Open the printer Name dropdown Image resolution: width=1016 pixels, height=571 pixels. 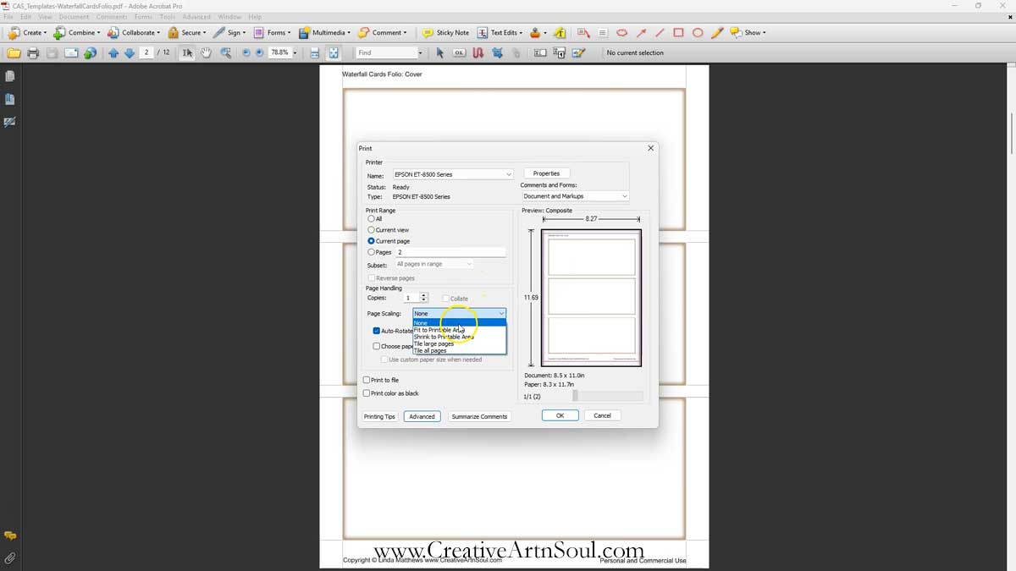coord(453,174)
